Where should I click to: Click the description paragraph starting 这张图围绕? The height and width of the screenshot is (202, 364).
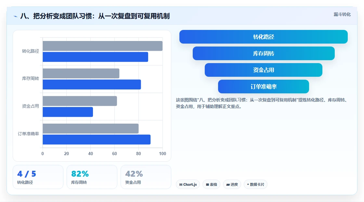click(261, 103)
